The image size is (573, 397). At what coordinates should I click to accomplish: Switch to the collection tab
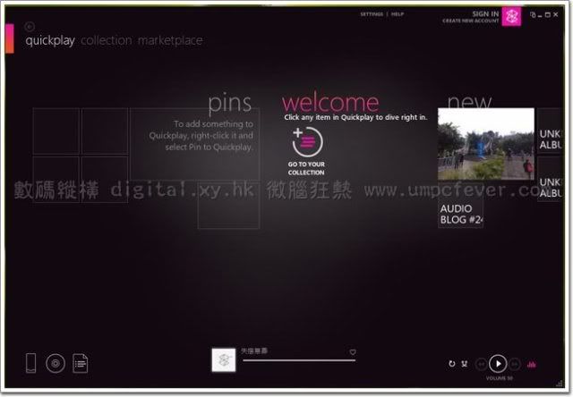pos(106,40)
